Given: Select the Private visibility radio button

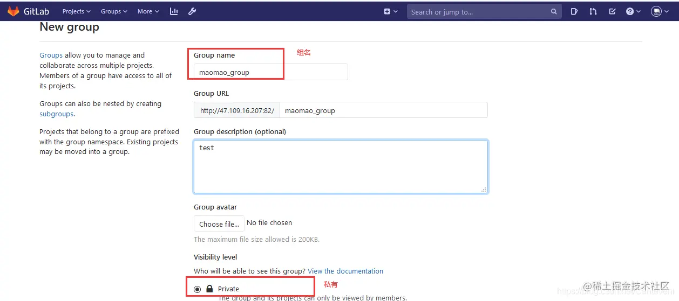Looking at the screenshot, I should coord(198,289).
